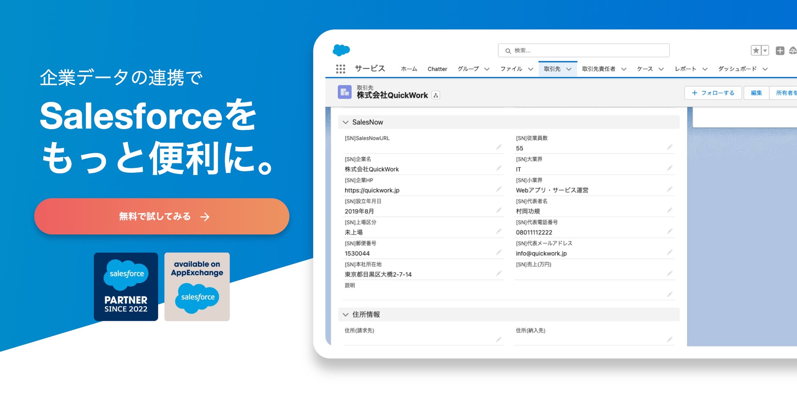The height and width of the screenshot is (397, 797).
Task: Open the ケース tab
Action: [x=645, y=69]
